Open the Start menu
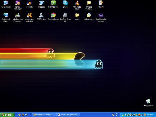The image size is (156, 117). click(x=7, y=115)
